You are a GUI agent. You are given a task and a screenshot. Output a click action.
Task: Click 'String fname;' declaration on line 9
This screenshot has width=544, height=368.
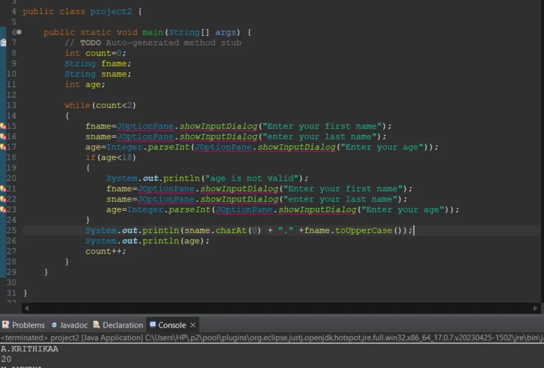98,64
